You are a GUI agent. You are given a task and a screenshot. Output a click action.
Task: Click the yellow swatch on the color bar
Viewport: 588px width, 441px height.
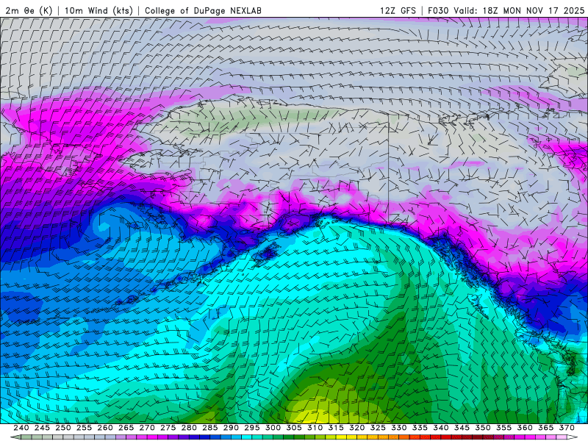[x=341, y=437]
